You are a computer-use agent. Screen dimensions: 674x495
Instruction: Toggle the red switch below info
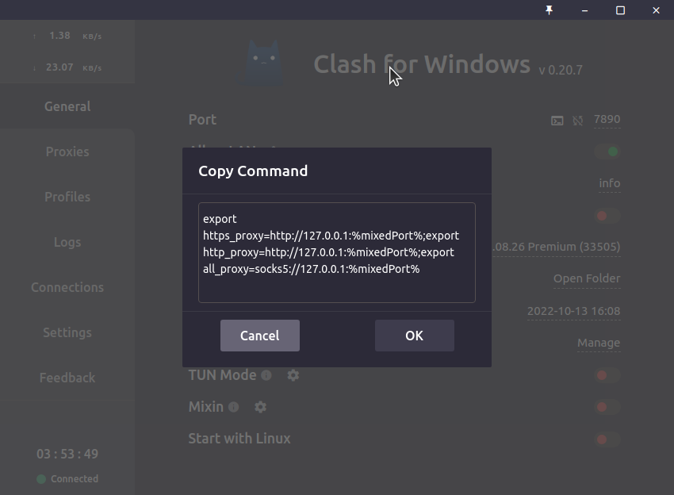click(x=607, y=216)
